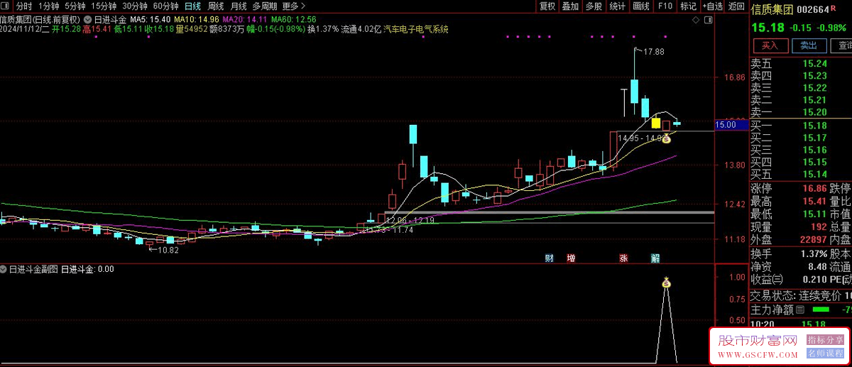Screen dimensions: 852x367
Task: Click the list icon beside 主力净额
Action: (x=800, y=310)
